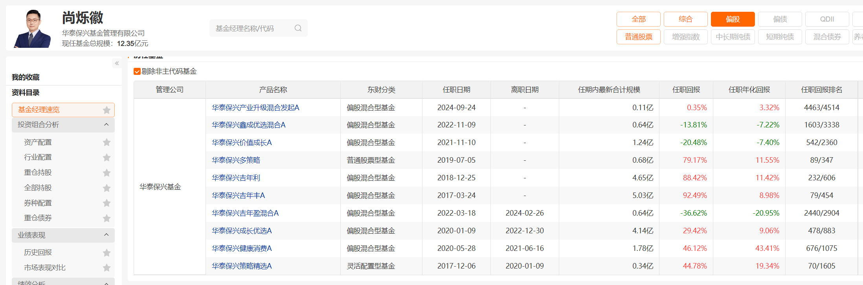
Task: Select the 偏股 filter tab
Action: tap(733, 19)
